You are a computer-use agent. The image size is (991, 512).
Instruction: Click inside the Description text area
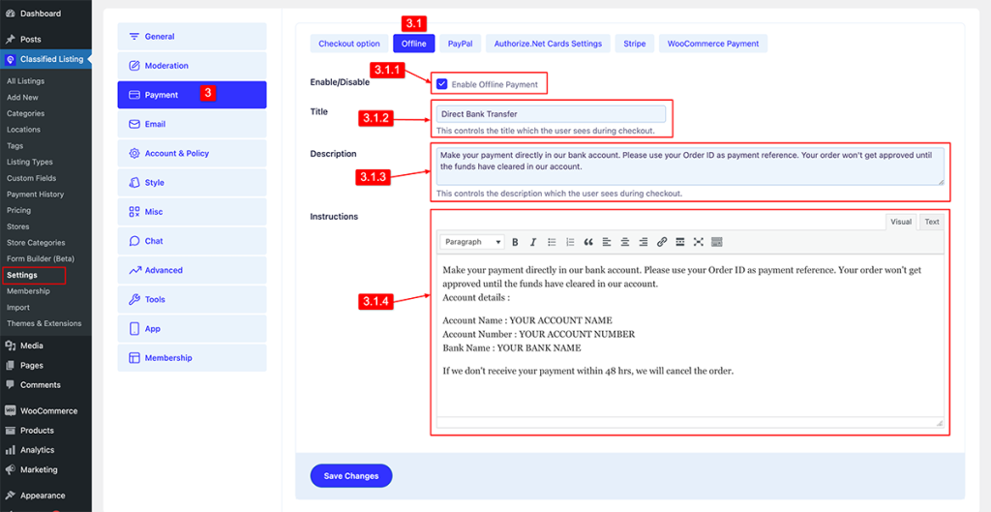tap(690, 166)
